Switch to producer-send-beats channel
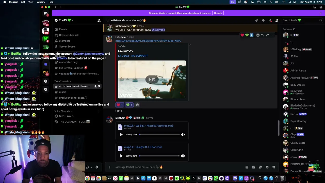The width and height of the screenshot is (325, 183). click(x=73, y=98)
